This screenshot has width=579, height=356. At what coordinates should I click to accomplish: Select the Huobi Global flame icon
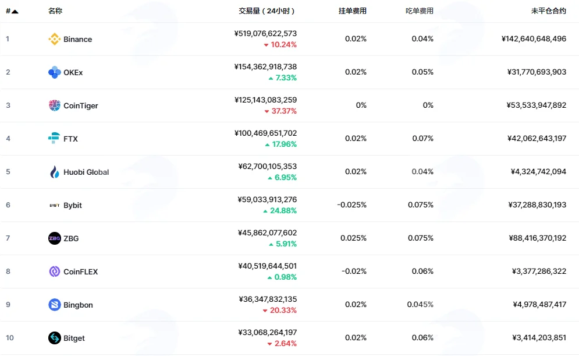click(x=54, y=172)
